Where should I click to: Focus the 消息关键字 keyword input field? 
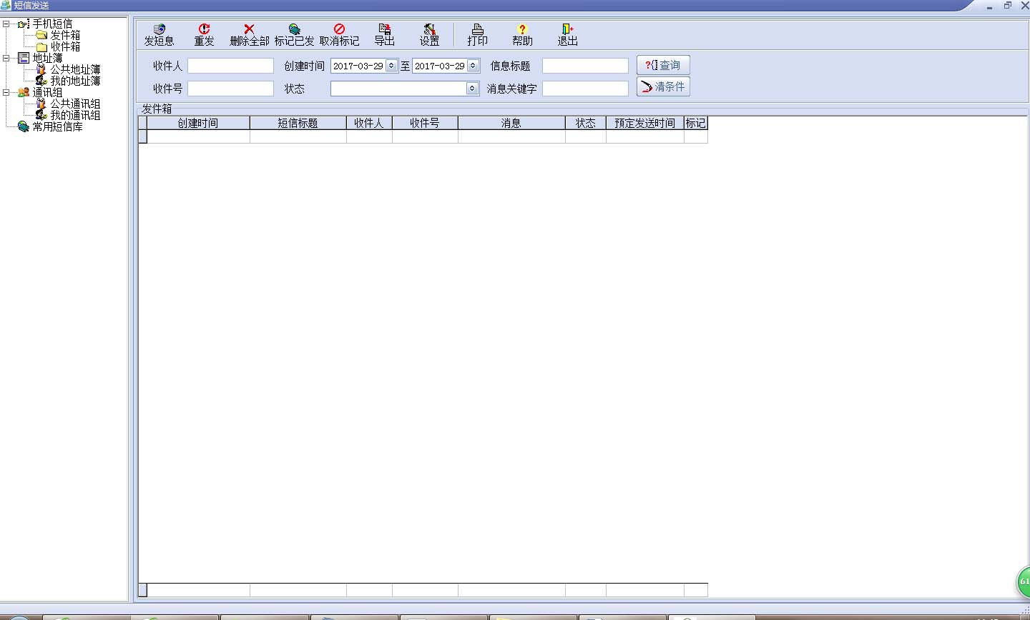(585, 89)
